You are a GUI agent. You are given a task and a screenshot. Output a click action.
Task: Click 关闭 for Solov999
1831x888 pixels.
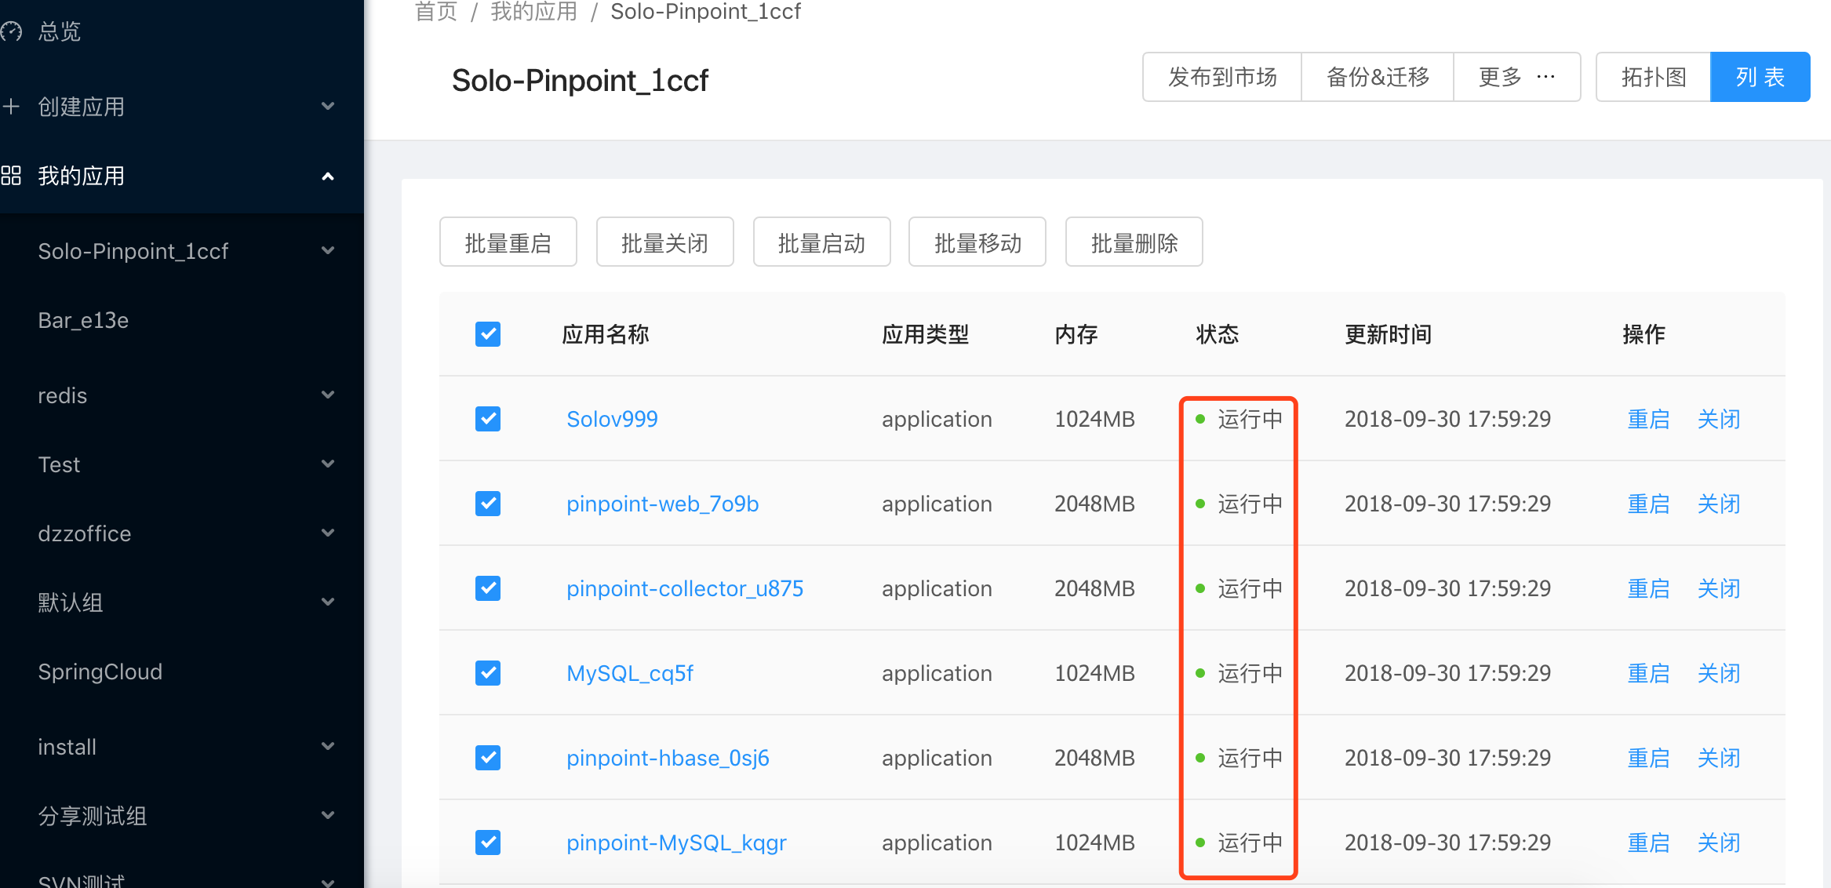pos(1719,419)
